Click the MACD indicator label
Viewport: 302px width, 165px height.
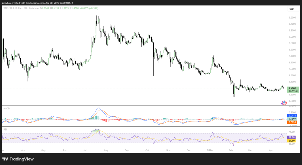point(6,108)
